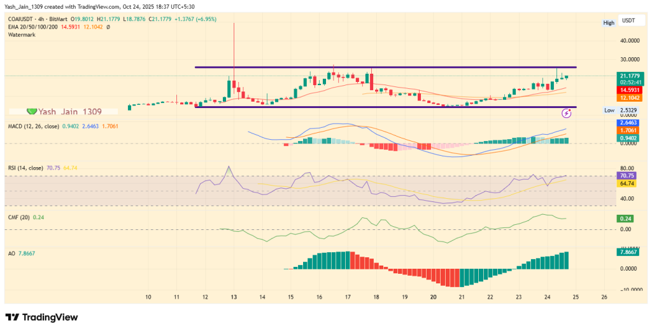The height and width of the screenshot is (331, 652).
Task: Open the USDT currency selector
Action: click(627, 22)
